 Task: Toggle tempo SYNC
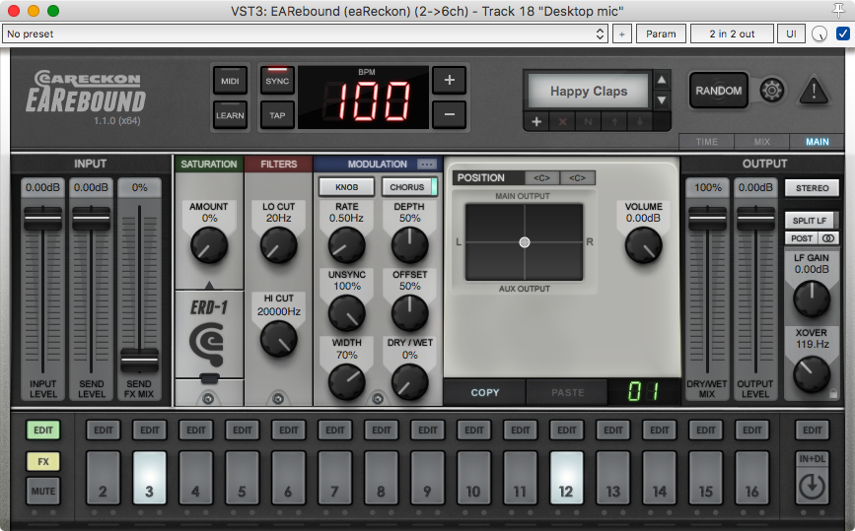pyautogui.click(x=277, y=81)
